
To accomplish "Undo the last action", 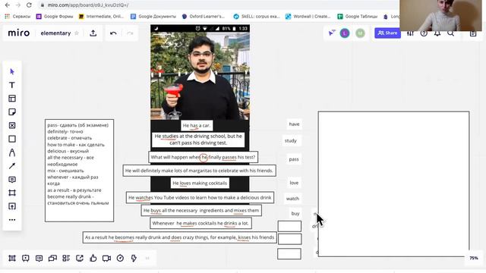I will [113, 33].
